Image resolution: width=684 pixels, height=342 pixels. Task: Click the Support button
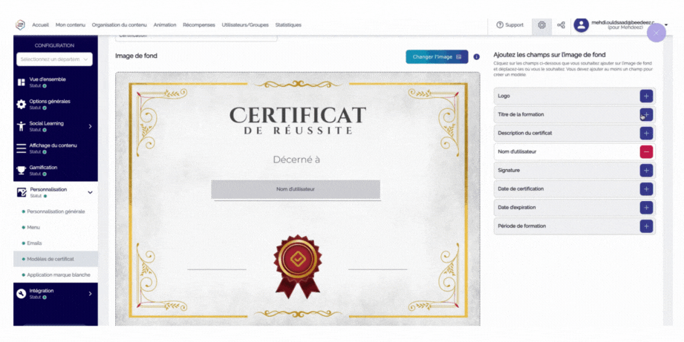[x=510, y=24]
